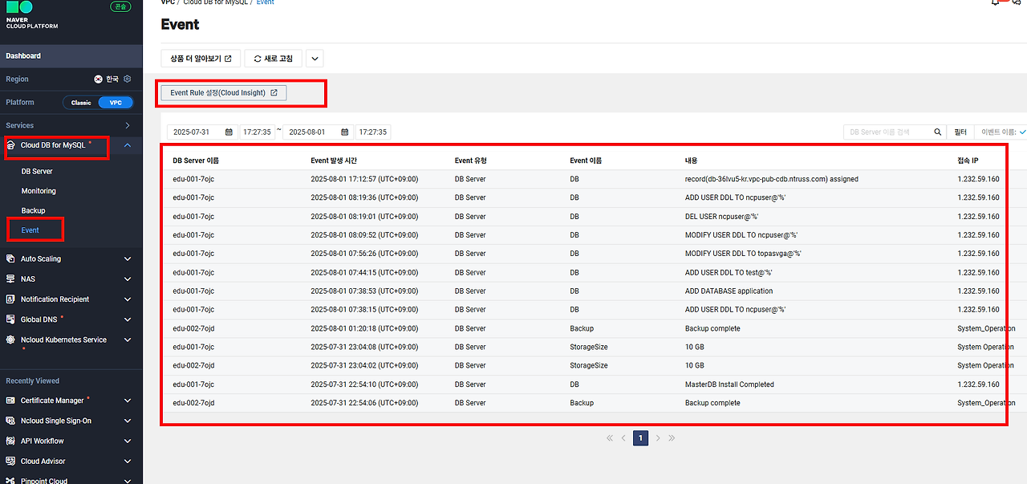
Task: Click the Ncloud Single Sign-On icon
Action: click(x=10, y=421)
